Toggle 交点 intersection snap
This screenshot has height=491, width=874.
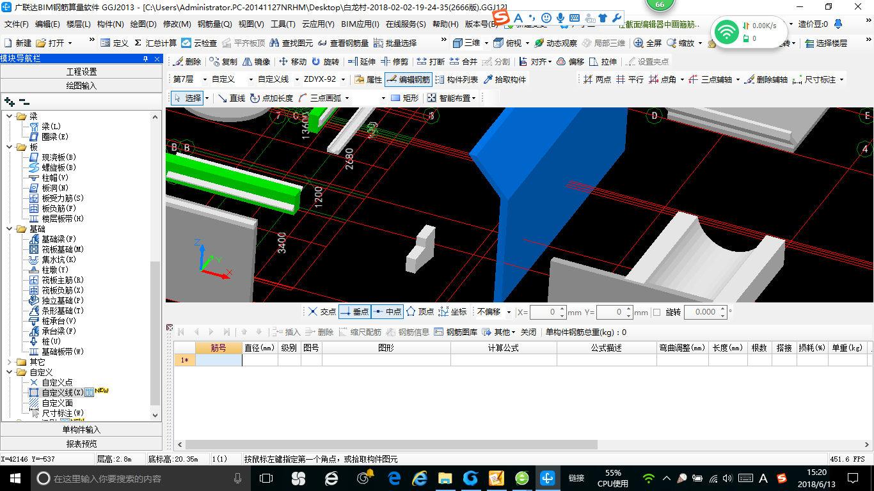click(322, 312)
